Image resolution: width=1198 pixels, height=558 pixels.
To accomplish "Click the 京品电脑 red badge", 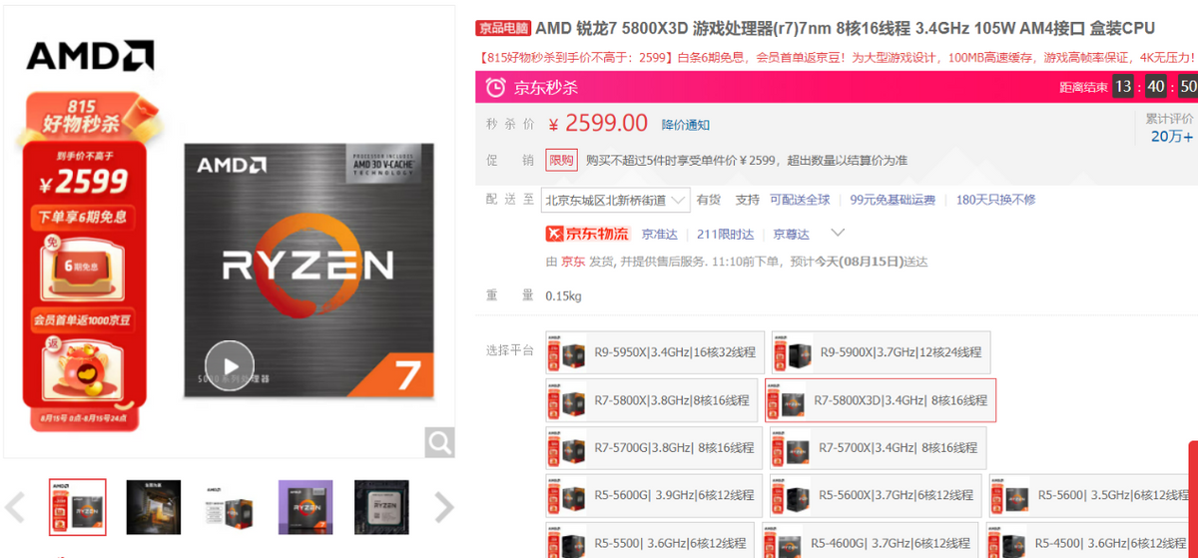I will pos(503,28).
